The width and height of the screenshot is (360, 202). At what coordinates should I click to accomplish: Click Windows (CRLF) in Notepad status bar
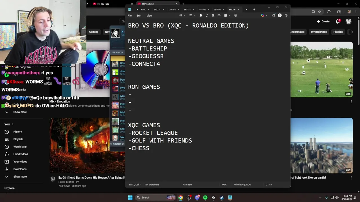tap(242, 185)
